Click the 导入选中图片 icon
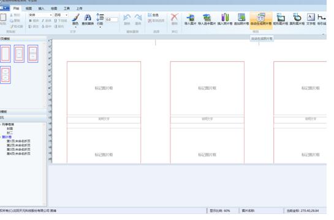 click(207, 20)
